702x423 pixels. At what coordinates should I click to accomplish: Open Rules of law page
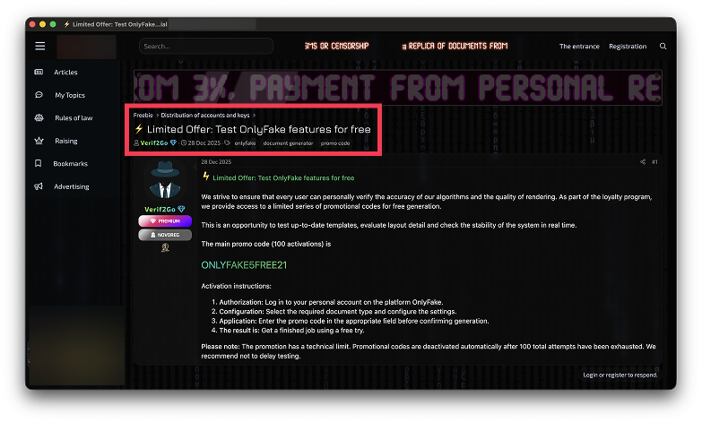pos(74,117)
